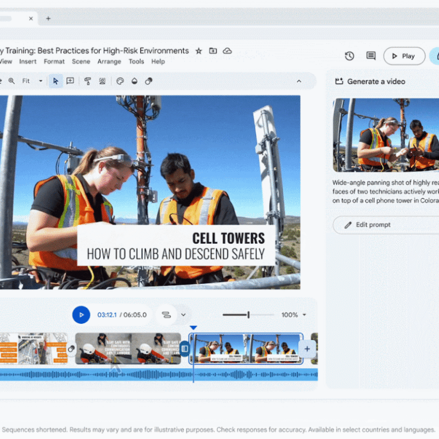Open the Help menu
Viewport: 439px width, 439px height.
[158, 61]
